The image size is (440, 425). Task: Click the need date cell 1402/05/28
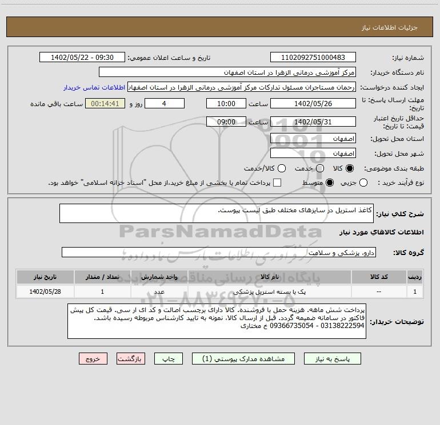tap(45, 292)
